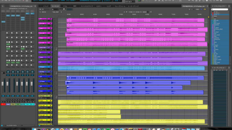Toggle the green play-enable dot on the first dark-blue drum track
This screenshot has height=130, width=232.
click(47, 77)
